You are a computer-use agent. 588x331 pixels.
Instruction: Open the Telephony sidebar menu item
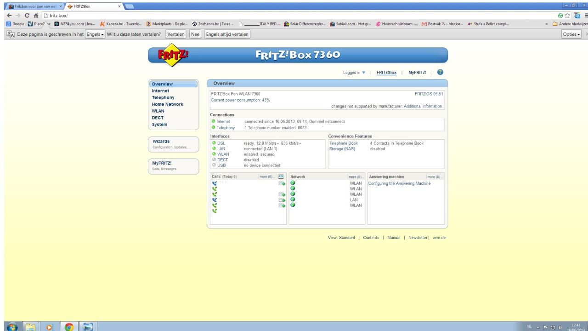coord(163,97)
